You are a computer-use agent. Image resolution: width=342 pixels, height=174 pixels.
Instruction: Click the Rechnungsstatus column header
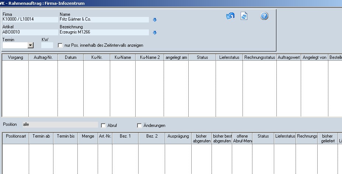point(260,57)
